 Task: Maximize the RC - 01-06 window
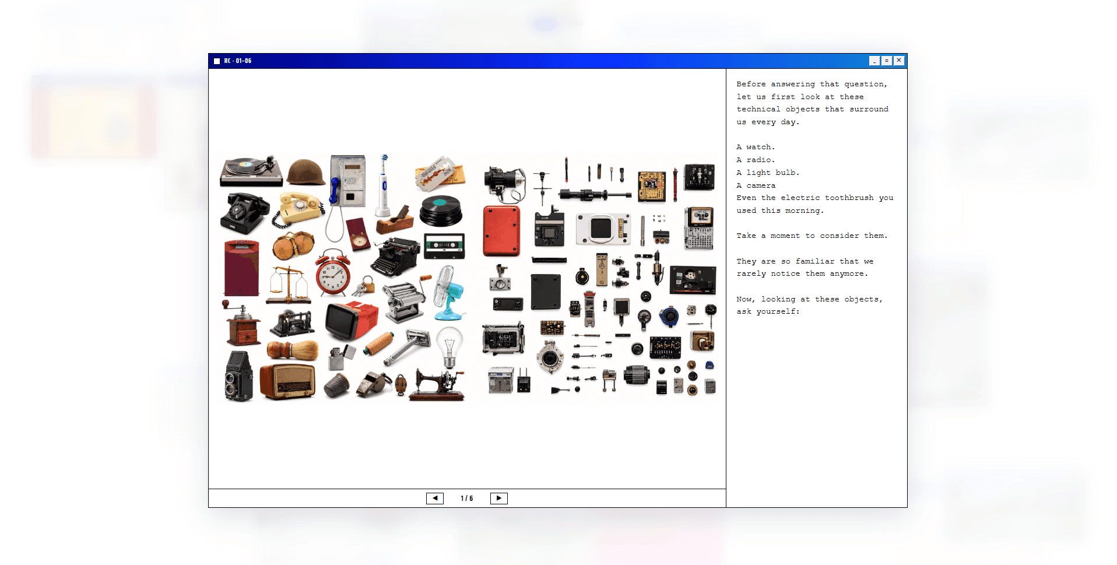(887, 61)
